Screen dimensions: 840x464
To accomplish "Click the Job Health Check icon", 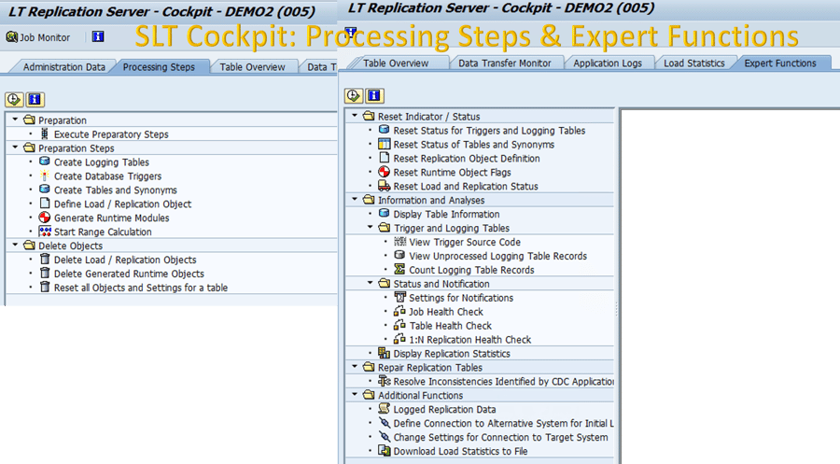I will coord(399,311).
